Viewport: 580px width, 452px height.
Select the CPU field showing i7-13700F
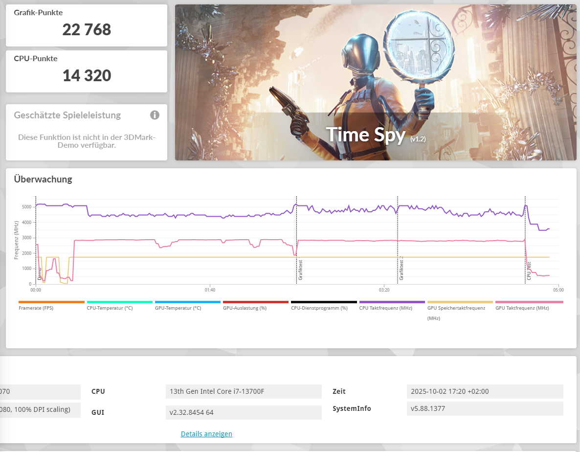(x=244, y=391)
